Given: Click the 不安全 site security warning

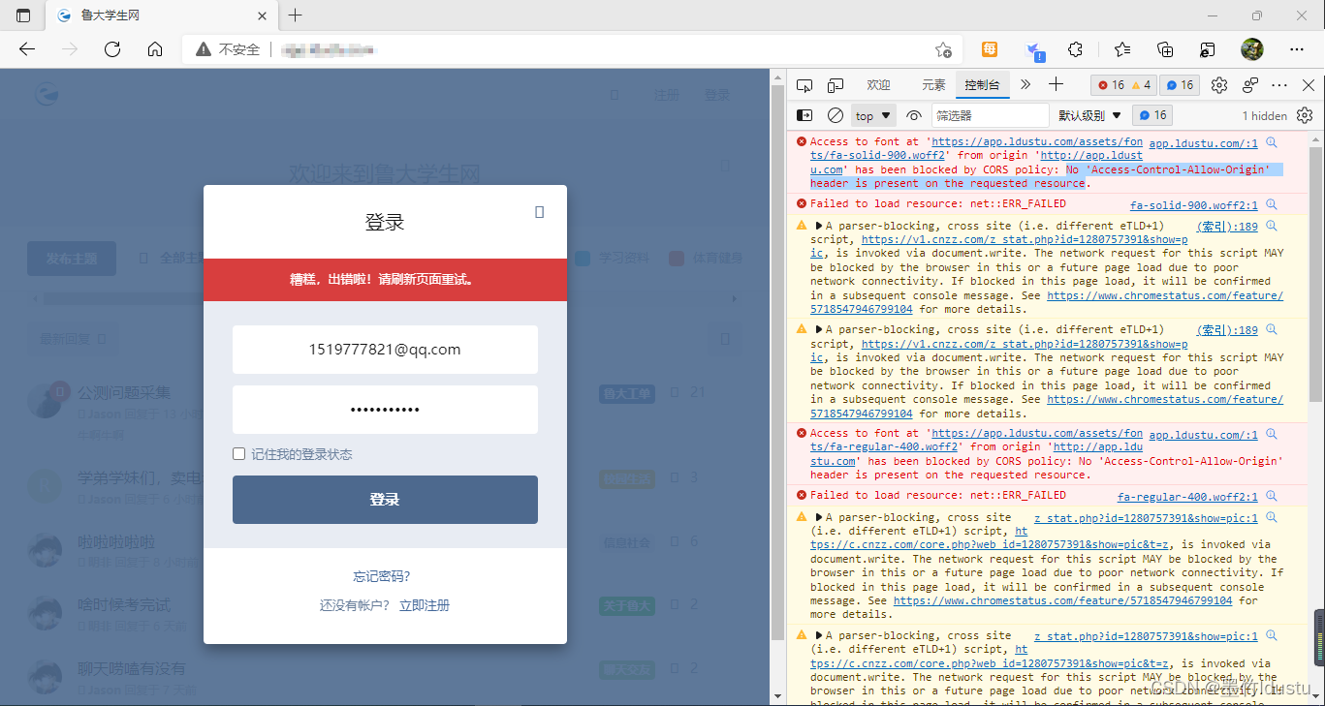Looking at the screenshot, I should [228, 49].
